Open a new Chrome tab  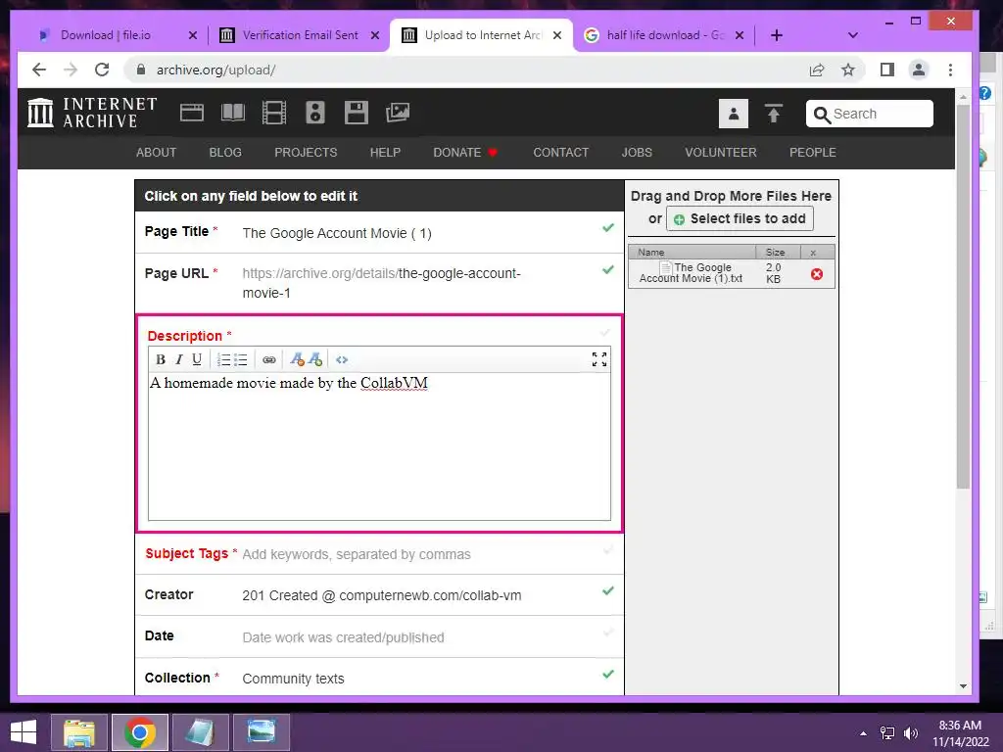point(777,35)
